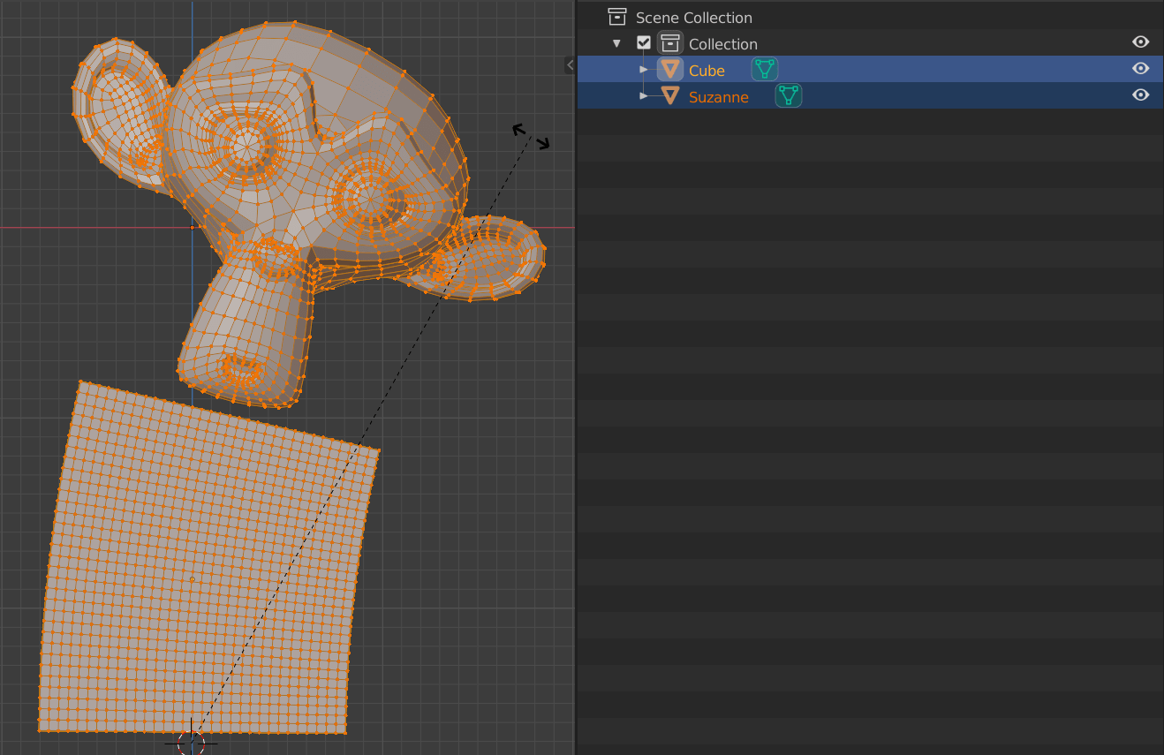Click the orange mesh icon next to Cube
1164x755 pixels.
click(x=669, y=69)
